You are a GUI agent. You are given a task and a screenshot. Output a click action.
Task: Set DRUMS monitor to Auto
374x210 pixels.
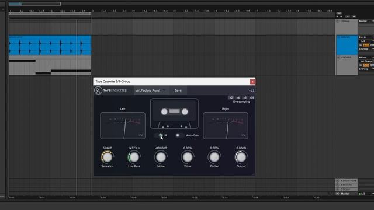(x=366, y=45)
